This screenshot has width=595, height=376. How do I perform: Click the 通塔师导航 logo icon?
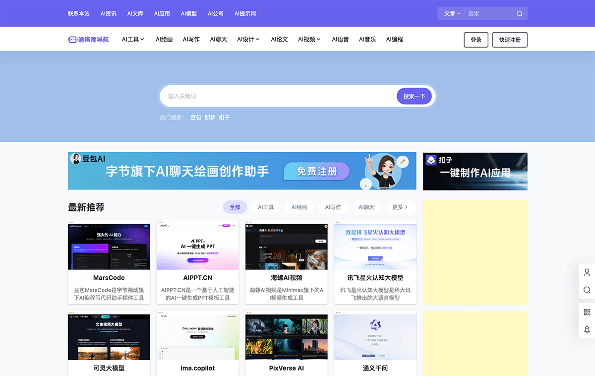point(72,39)
